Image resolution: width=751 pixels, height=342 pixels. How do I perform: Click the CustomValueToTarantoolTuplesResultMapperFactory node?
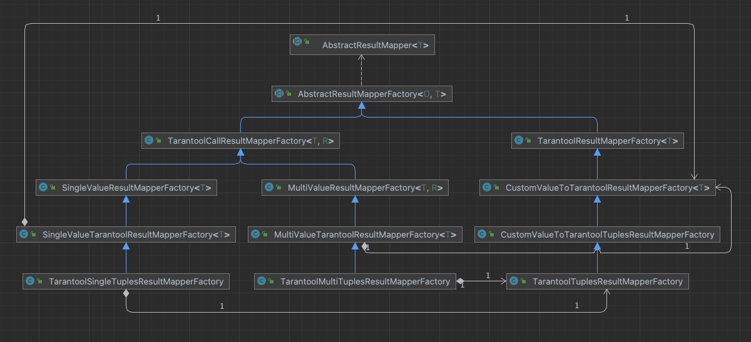click(597, 234)
